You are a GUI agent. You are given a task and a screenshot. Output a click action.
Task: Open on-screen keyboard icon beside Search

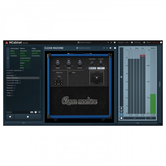(x=32, y=112)
